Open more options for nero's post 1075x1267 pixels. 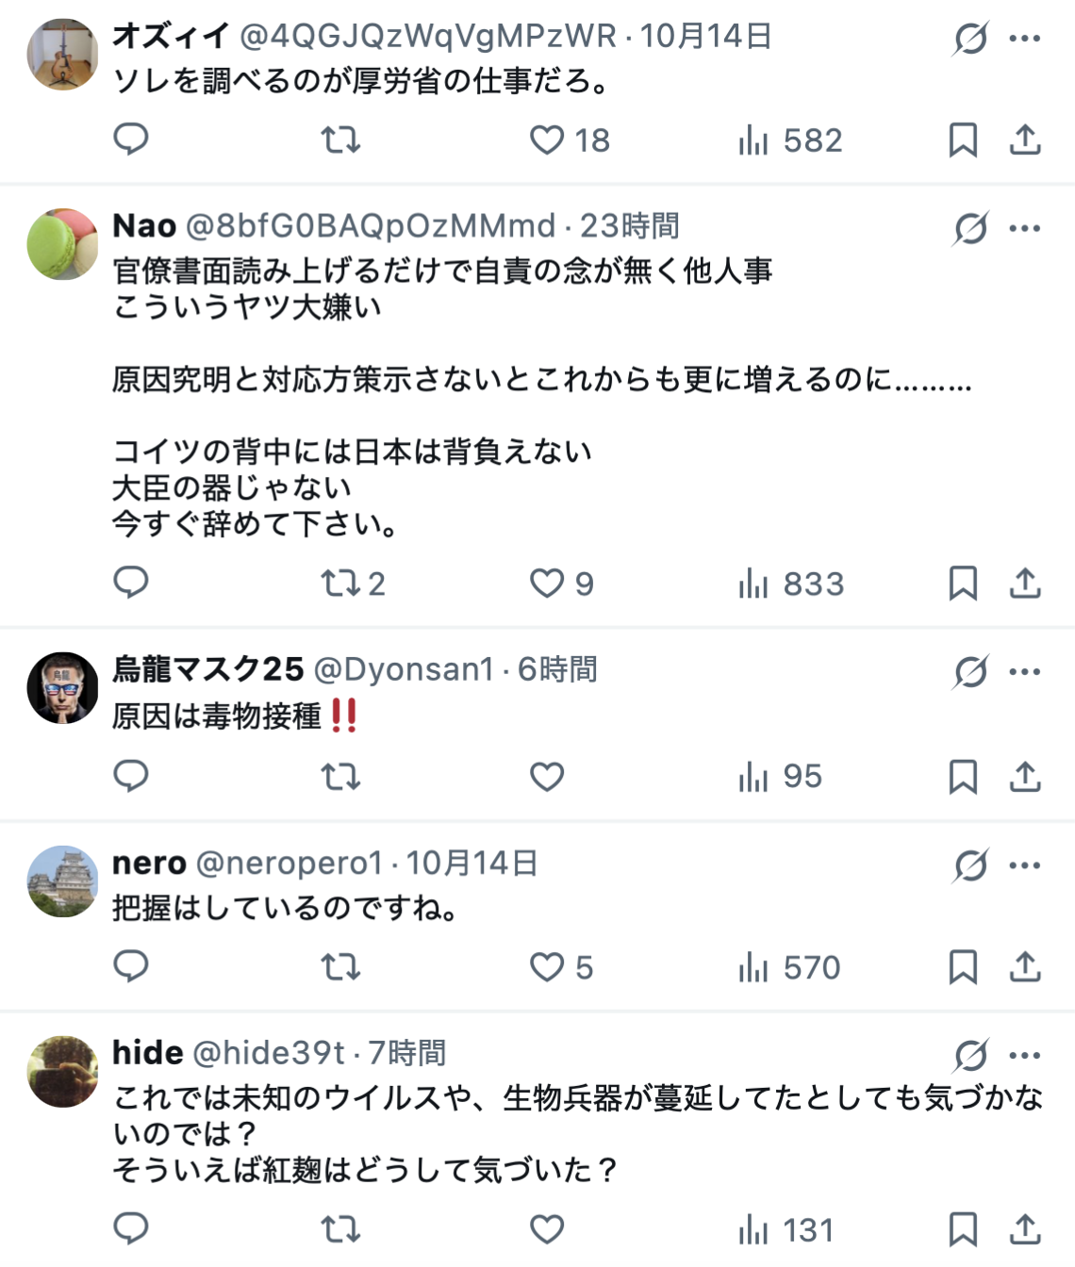[x=1024, y=865]
